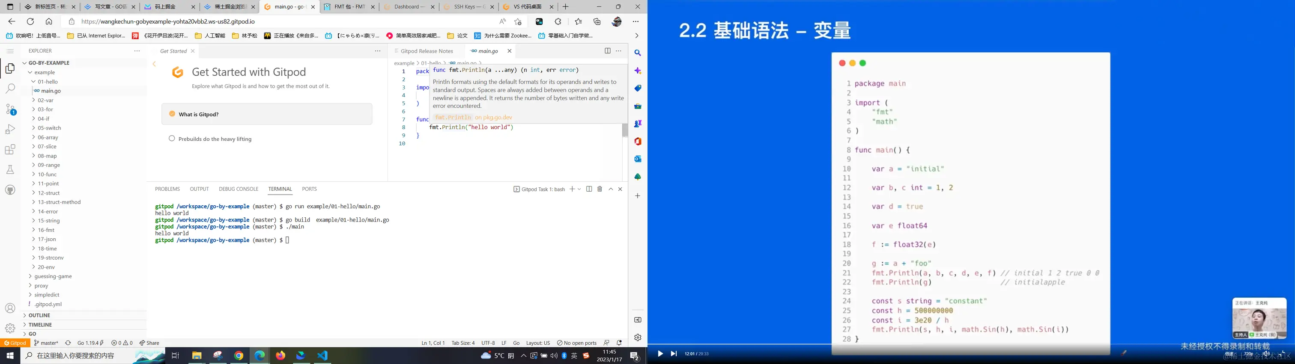
Task: Add this page to favorites
Action: pyautogui.click(x=518, y=21)
